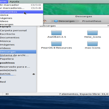
Task: Select the add bookmark entry with Ctrl+D
Action: pos(22,5)
